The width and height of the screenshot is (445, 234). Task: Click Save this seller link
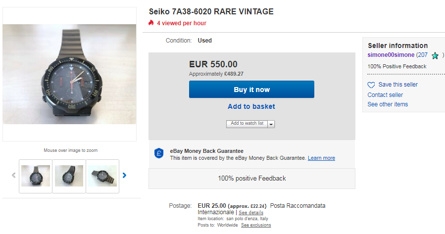pyautogui.click(x=398, y=85)
